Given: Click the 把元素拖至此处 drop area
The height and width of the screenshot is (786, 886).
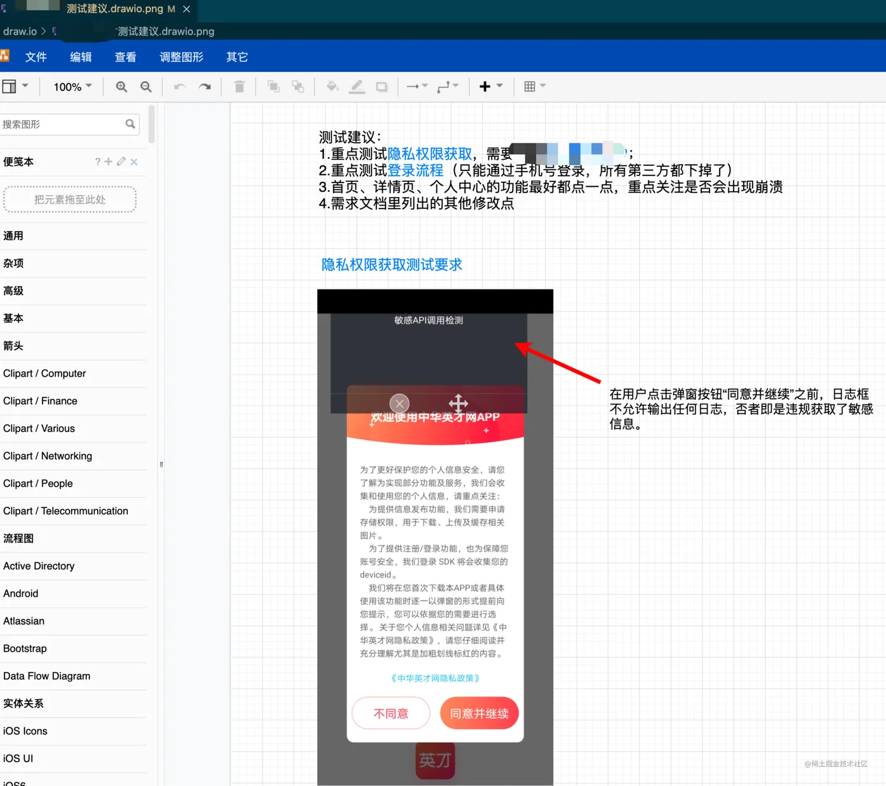Looking at the screenshot, I should pos(70,200).
